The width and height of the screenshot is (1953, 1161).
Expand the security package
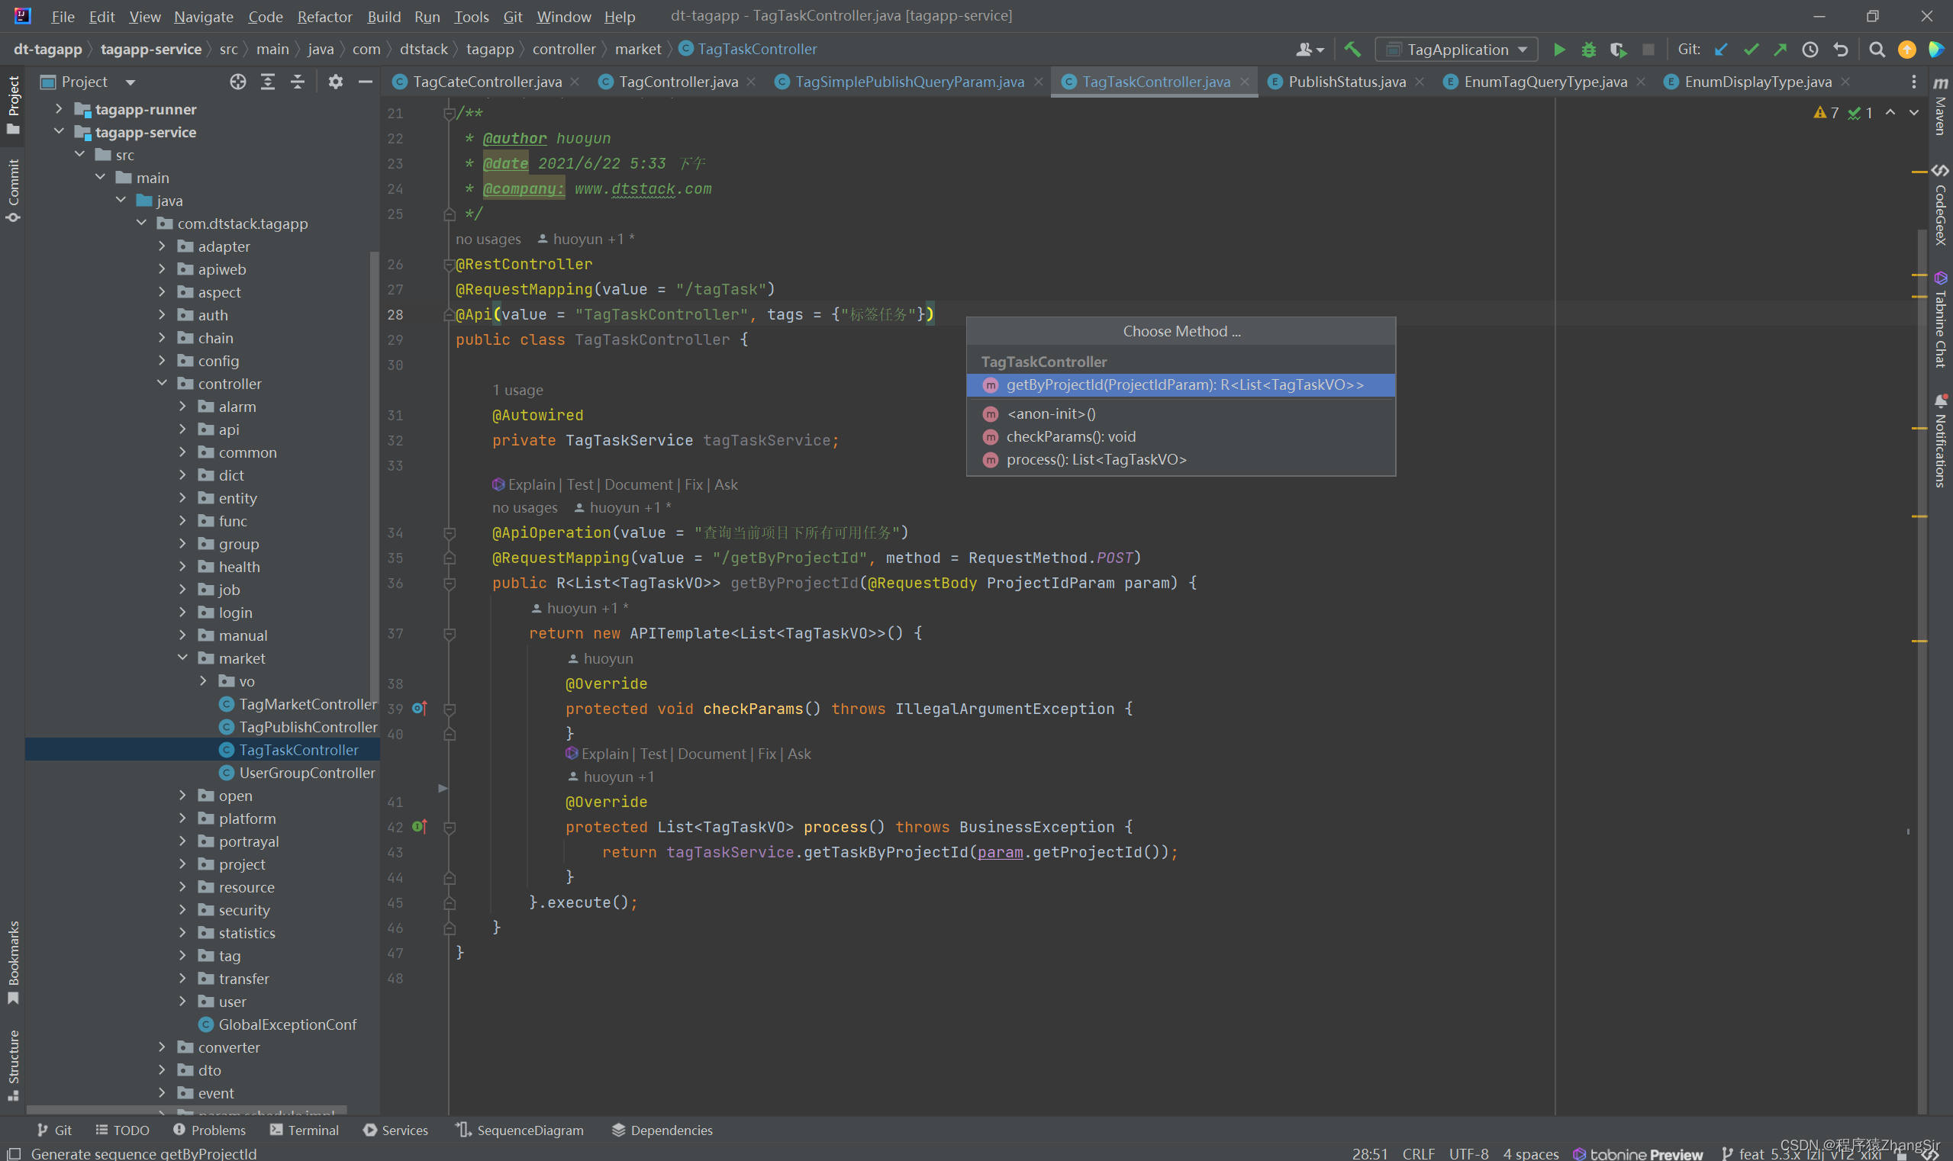pyautogui.click(x=182, y=910)
